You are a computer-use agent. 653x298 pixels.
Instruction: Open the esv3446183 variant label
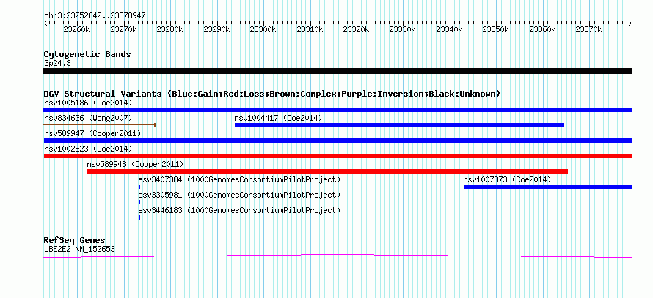pyautogui.click(x=239, y=210)
